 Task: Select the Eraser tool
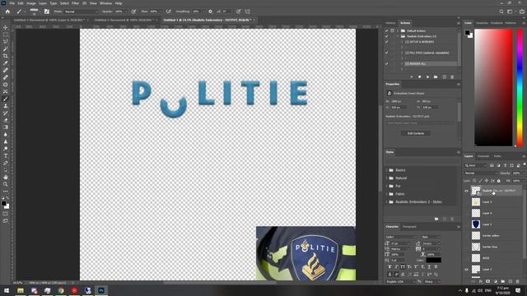click(6, 120)
